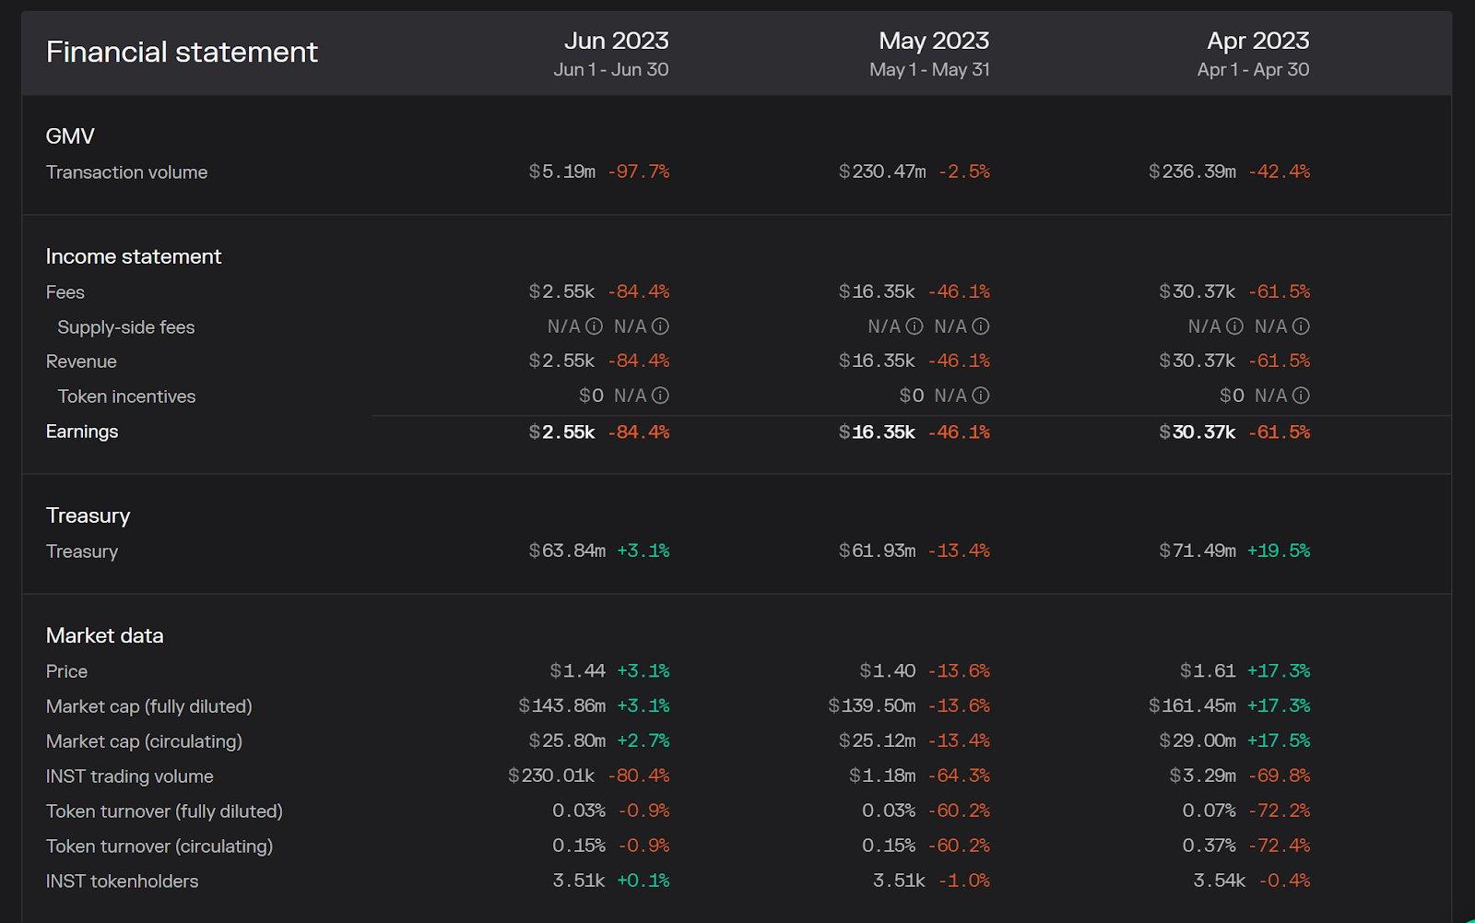
Task: Click info icon after Jun 2023 Supply-side fees value N/A
Action: pos(594,326)
